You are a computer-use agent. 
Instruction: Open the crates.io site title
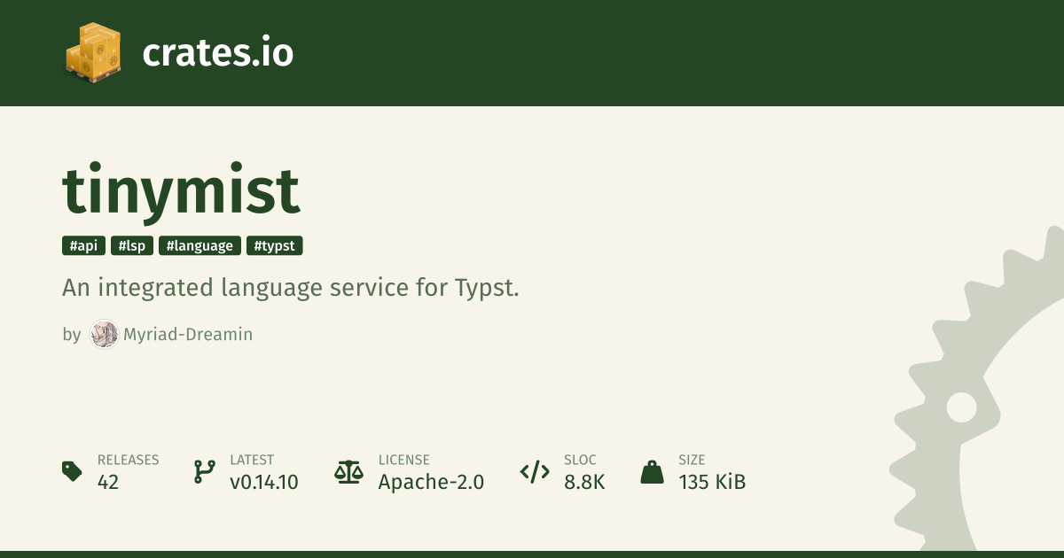pyautogui.click(x=217, y=53)
